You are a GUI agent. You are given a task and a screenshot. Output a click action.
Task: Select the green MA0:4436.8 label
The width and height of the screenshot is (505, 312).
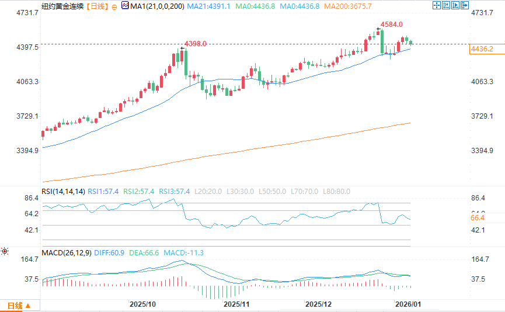coord(255,6)
